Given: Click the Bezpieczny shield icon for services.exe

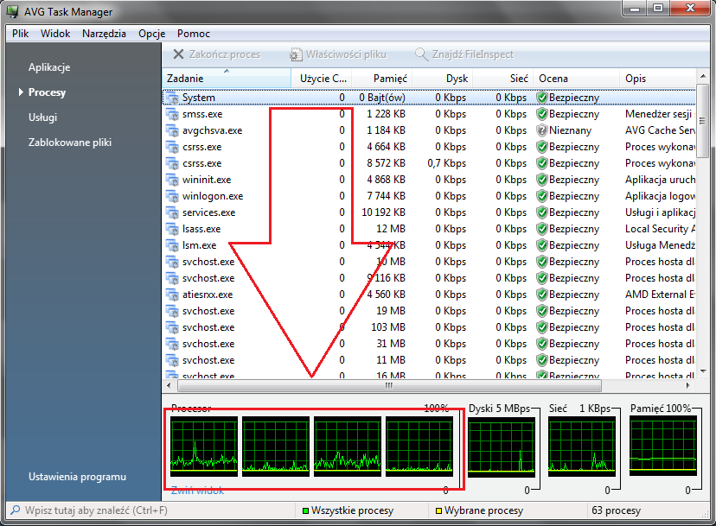Looking at the screenshot, I should (x=542, y=212).
